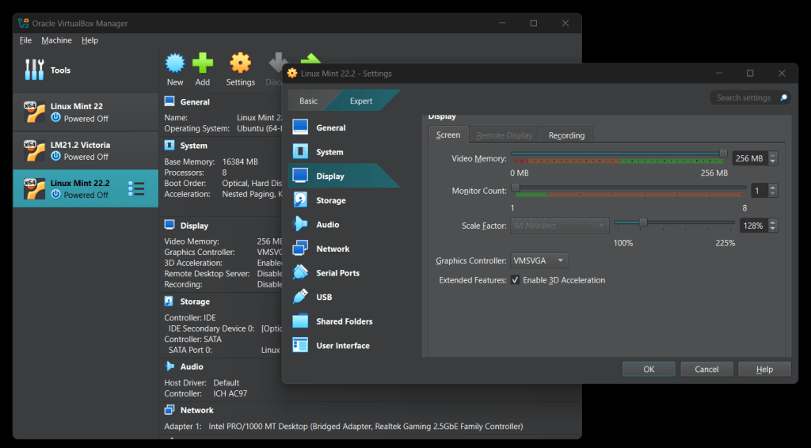Open the Scale Factor monitor dropdown
The width and height of the screenshot is (811, 448).
[560, 226]
